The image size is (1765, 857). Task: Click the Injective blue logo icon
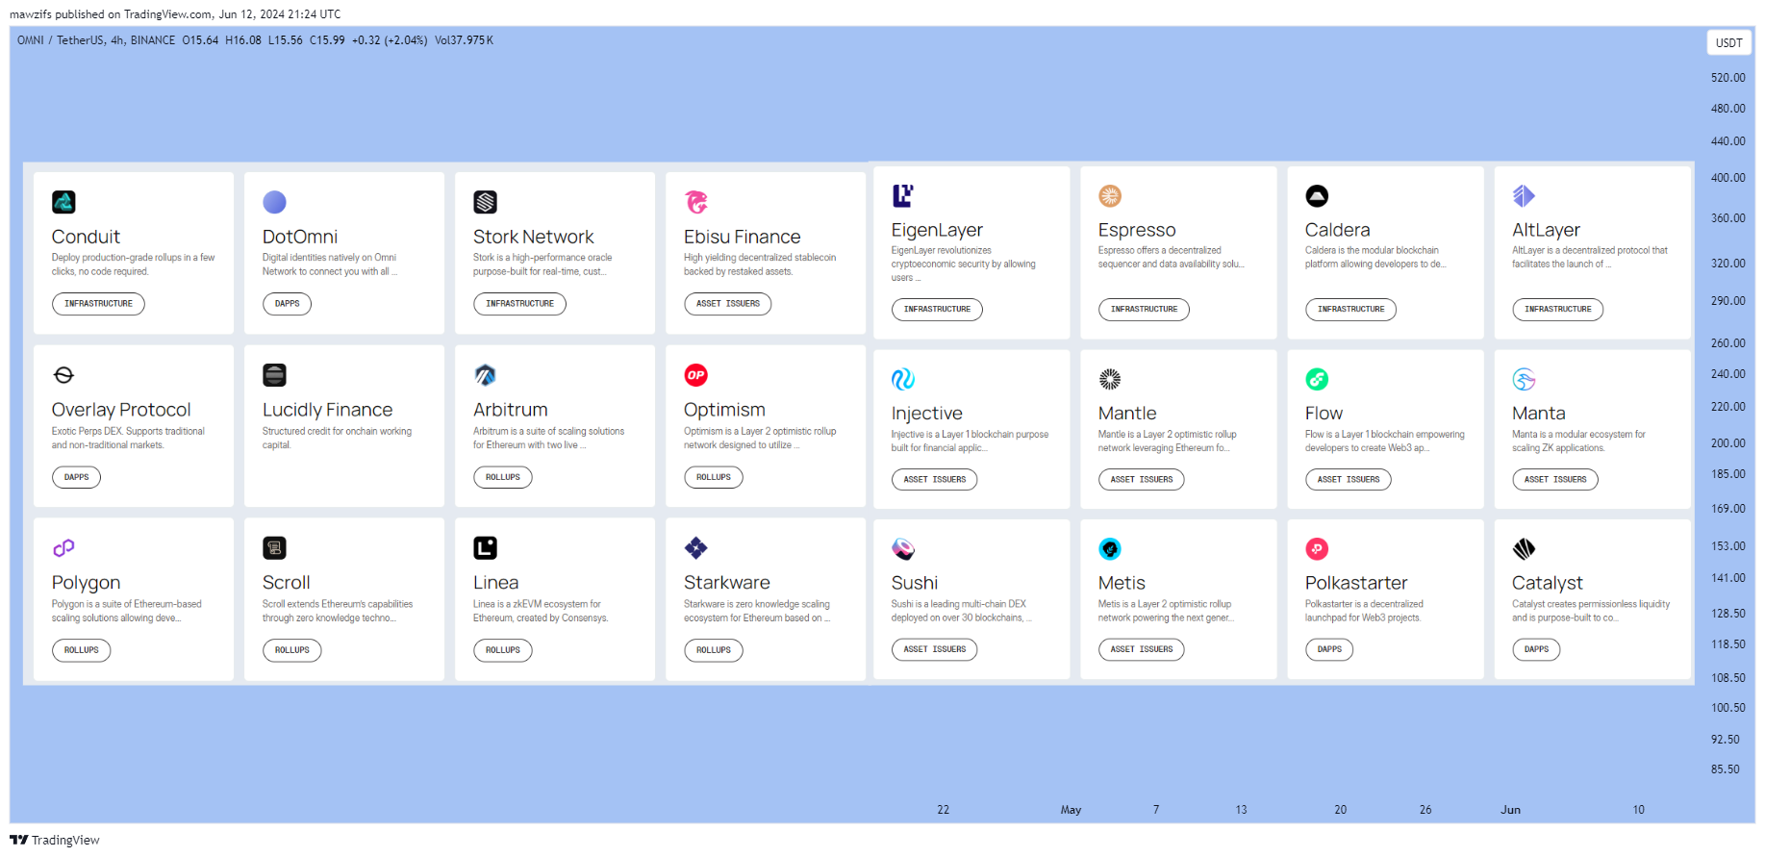(x=903, y=379)
